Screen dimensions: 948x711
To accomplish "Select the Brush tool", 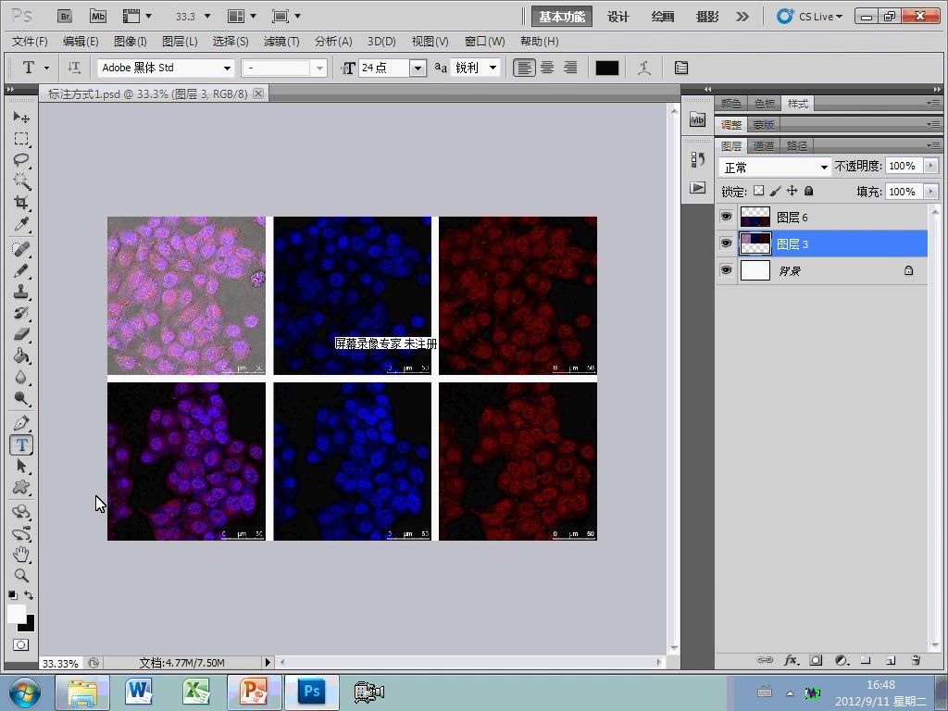I will pos(21,270).
